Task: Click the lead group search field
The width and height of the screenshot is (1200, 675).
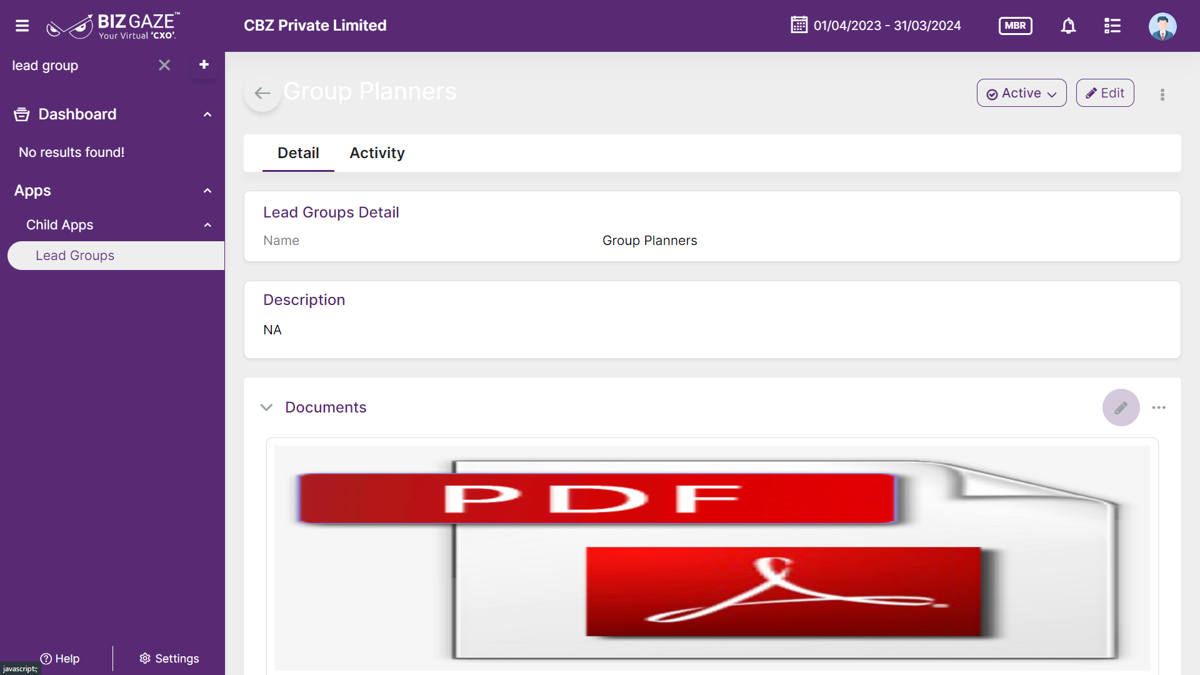Action: click(x=81, y=66)
